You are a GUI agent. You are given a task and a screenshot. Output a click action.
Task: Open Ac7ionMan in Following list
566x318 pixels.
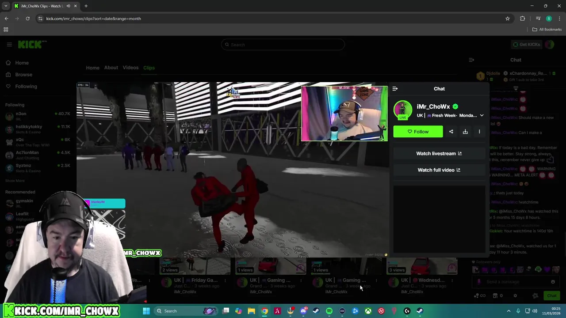[38, 155]
